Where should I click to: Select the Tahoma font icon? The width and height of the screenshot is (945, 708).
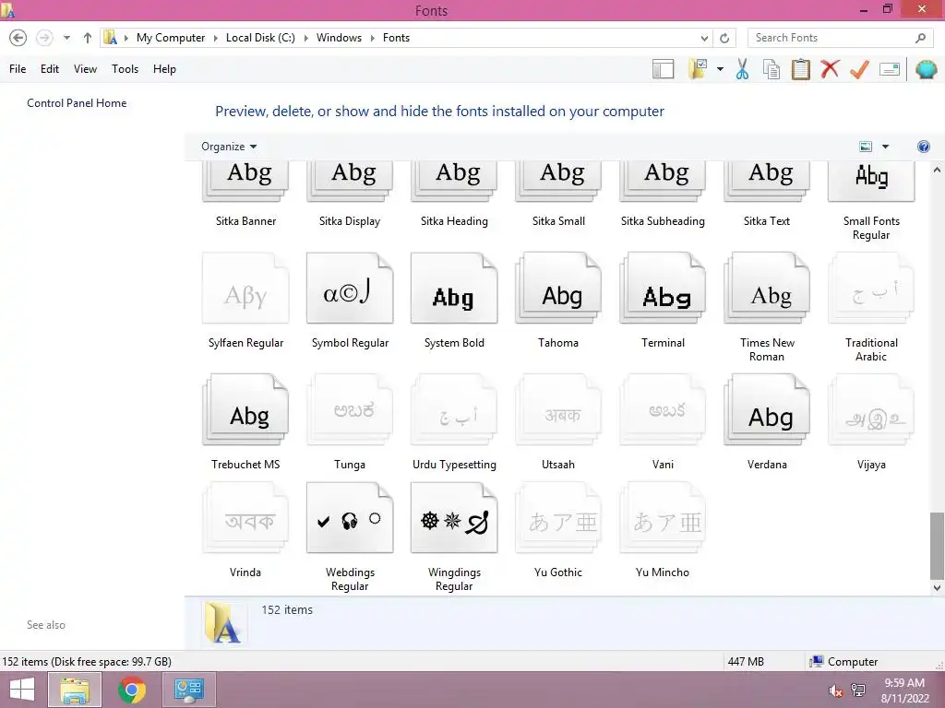pyautogui.click(x=558, y=289)
